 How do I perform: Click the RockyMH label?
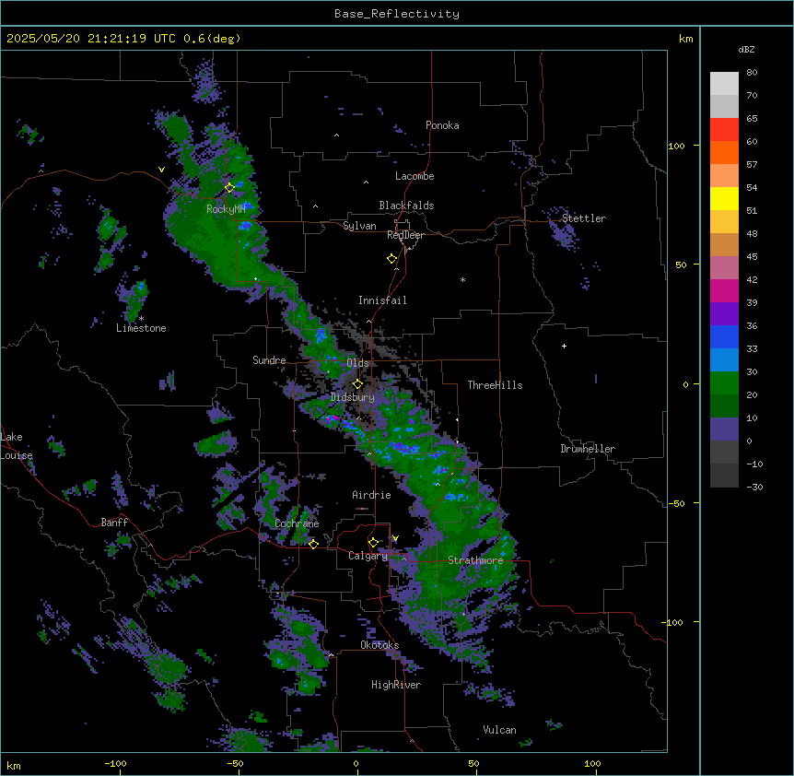[226, 208]
